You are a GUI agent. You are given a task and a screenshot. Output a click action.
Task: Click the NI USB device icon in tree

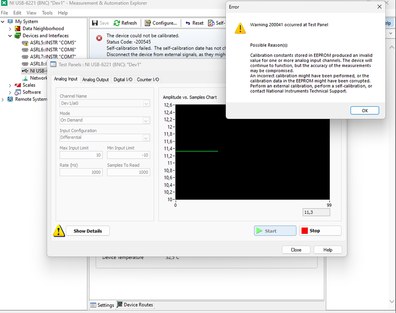(25, 71)
